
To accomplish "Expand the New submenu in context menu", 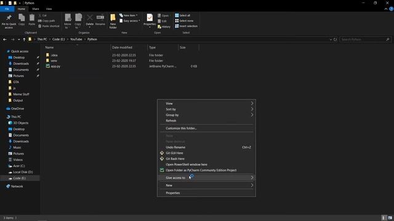I will tap(207, 185).
